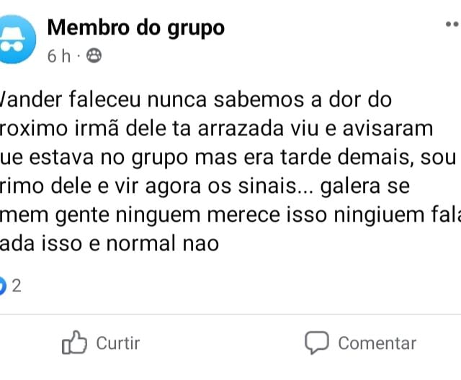Image resolution: width=461 pixels, height=380 pixels.
Task: Click the line 'gente ninguem merece isso'
Action: click(x=230, y=215)
